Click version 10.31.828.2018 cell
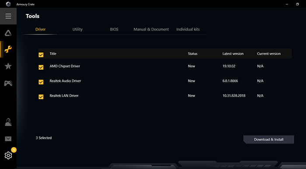Viewport: 306px width, 169px height. click(x=234, y=96)
